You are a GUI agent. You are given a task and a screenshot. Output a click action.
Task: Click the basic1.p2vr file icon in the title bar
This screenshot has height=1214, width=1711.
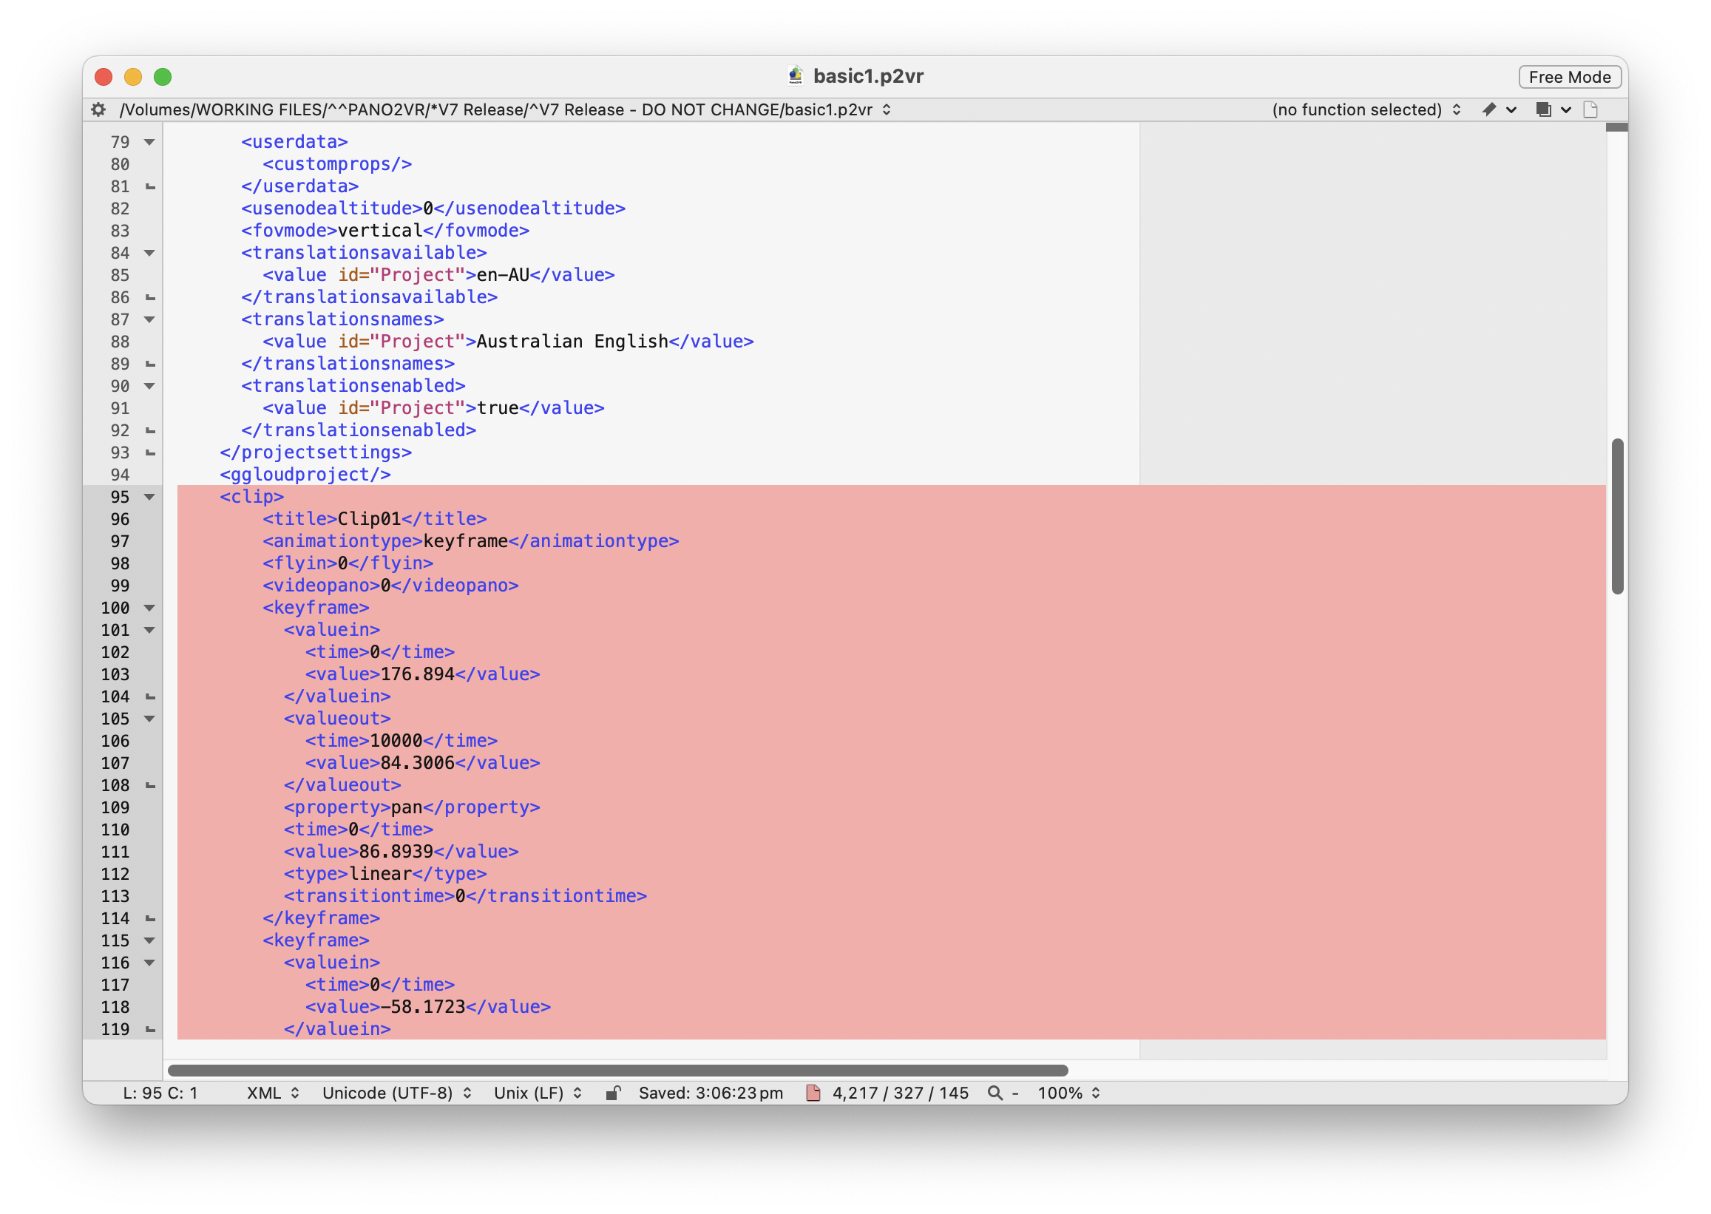[796, 76]
